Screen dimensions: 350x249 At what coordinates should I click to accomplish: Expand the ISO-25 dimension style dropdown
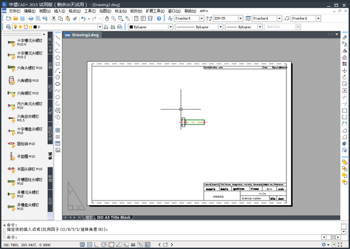pyautogui.click(x=240, y=19)
